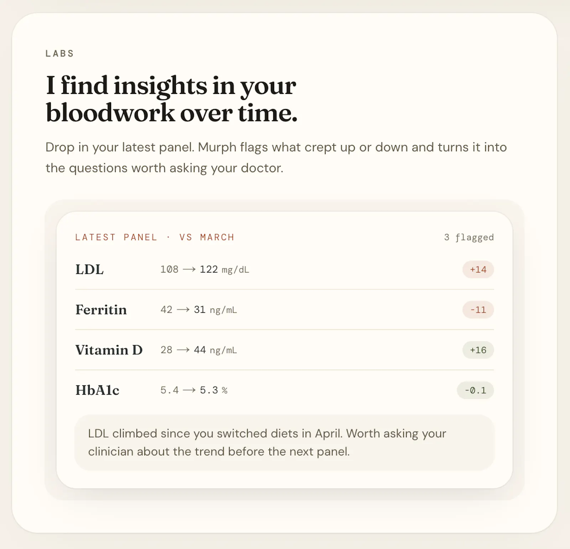The height and width of the screenshot is (549, 570).
Task: Click the 'I find insights' headline
Action: 171,99
